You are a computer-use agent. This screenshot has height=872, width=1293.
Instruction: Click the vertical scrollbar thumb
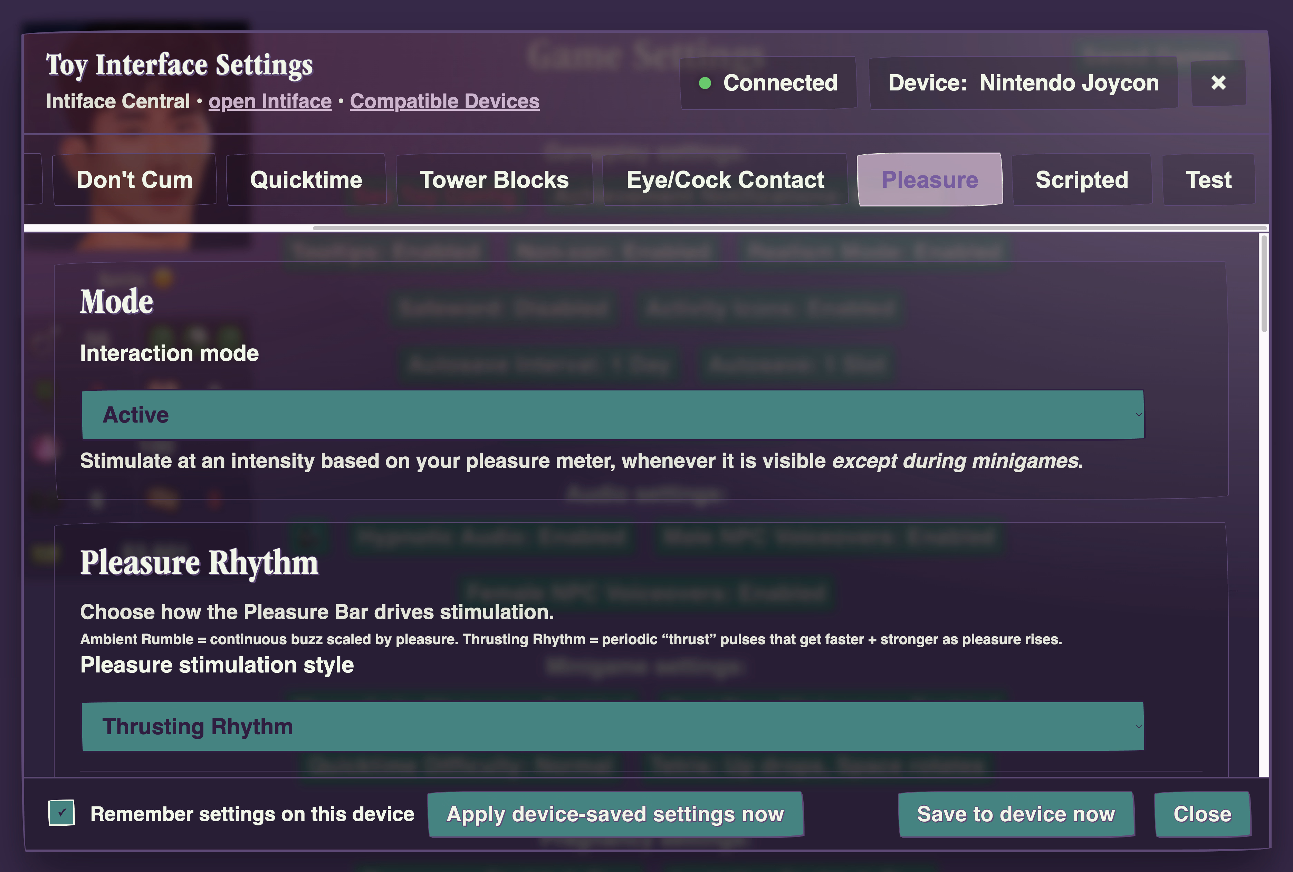coord(1264,284)
